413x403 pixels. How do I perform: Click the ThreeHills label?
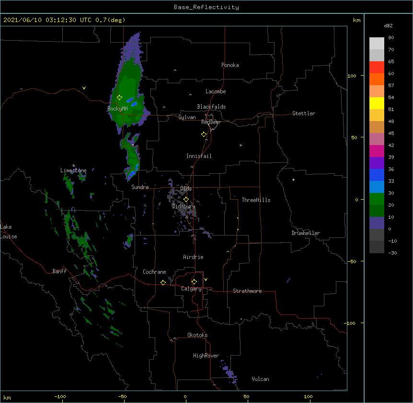coord(256,200)
